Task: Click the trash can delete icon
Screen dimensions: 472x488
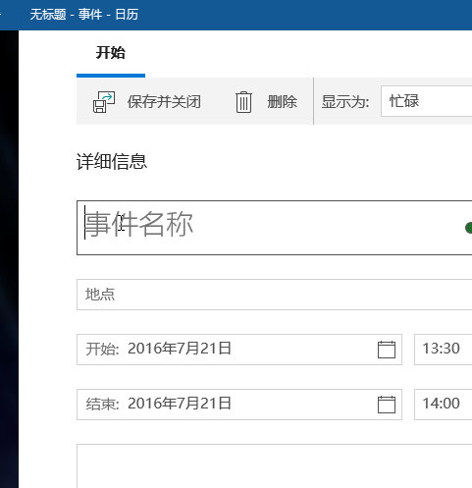Action: [x=243, y=102]
